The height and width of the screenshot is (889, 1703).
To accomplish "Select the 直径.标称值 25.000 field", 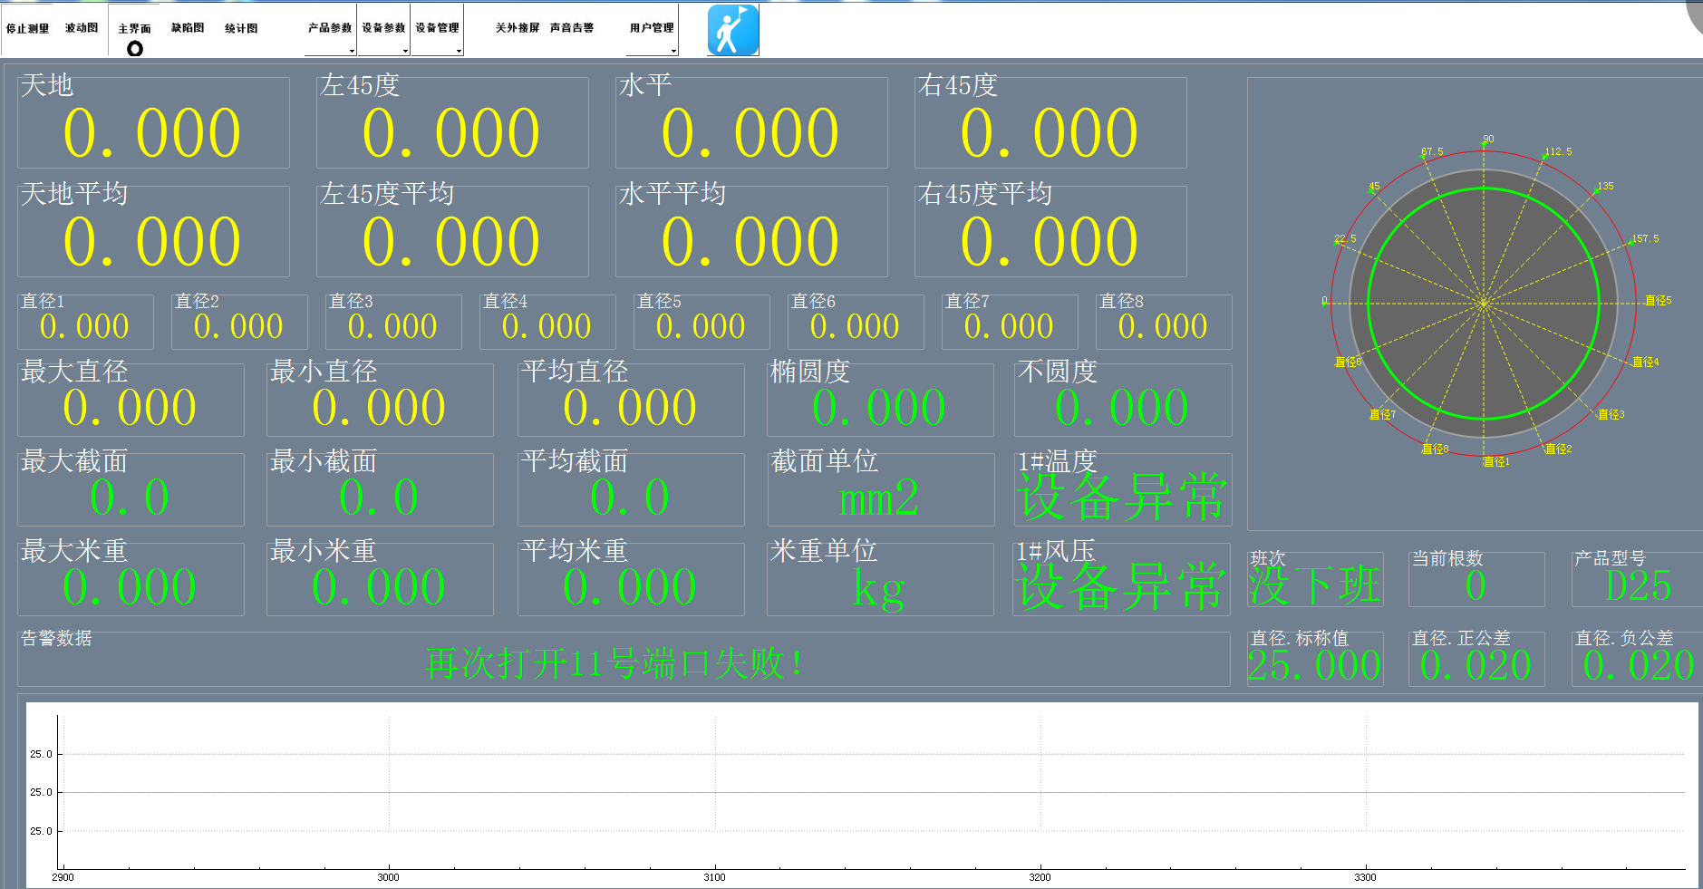I will coord(1314,666).
